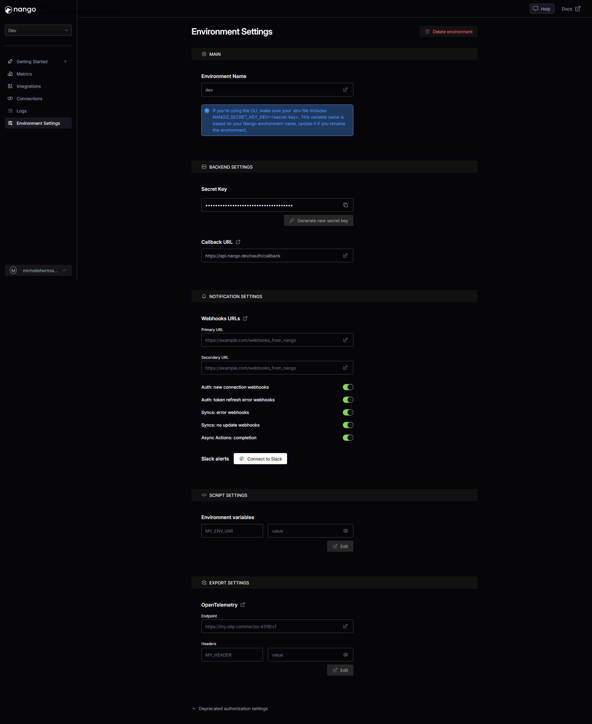Click the edit pencil for Callback URL

coord(345,255)
